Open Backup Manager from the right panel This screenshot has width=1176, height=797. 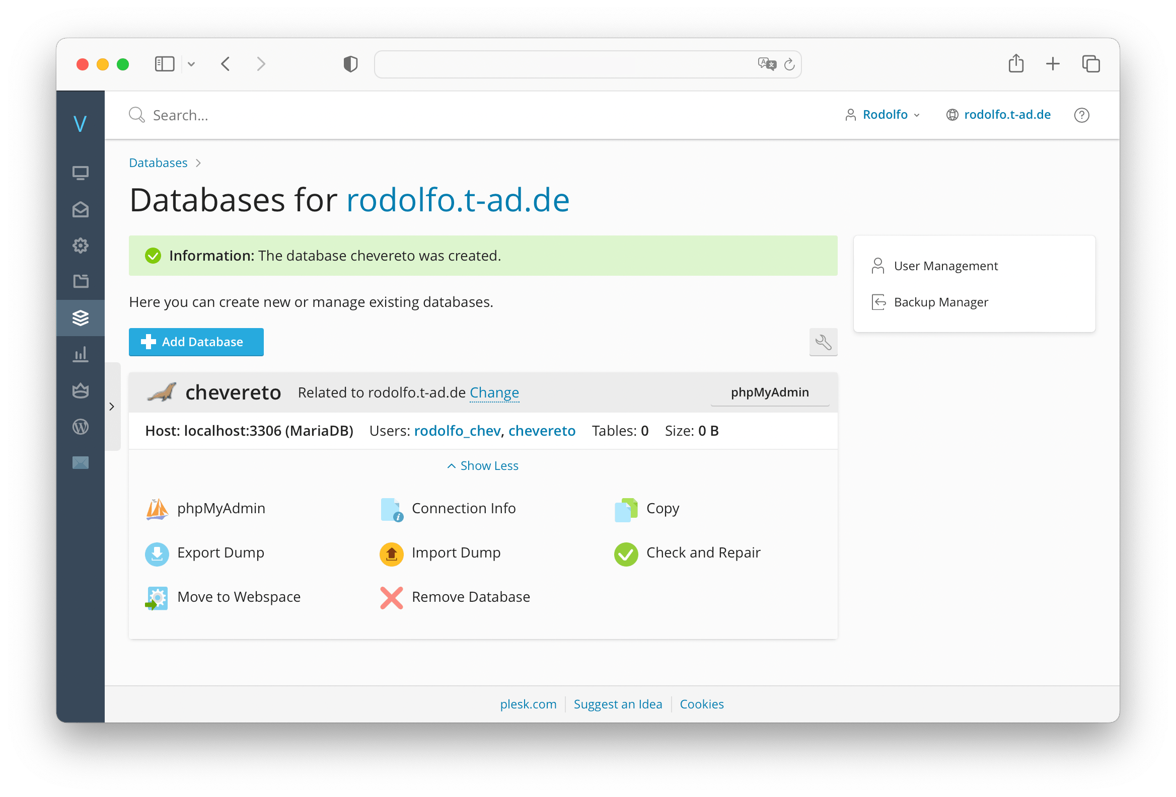[x=941, y=302]
